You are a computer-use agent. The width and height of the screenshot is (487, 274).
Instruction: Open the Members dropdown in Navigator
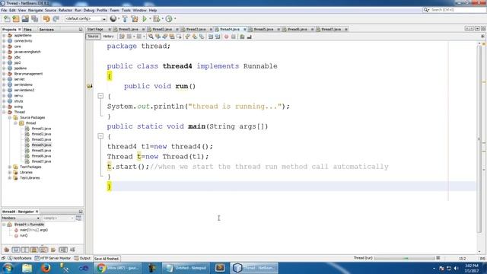21,218
